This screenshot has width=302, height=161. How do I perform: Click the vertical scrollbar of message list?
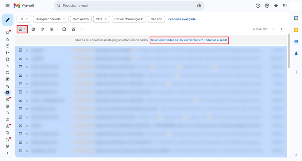[x=289, y=51]
